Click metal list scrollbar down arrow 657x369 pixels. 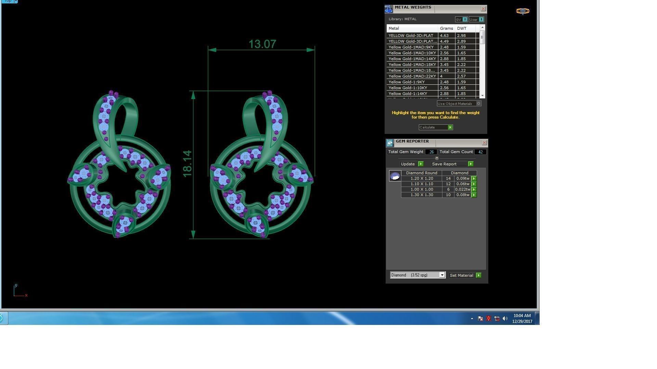[482, 96]
